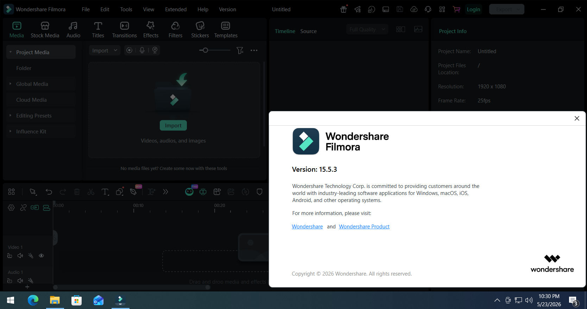Open the Audio library tab
Image resolution: width=587 pixels, height=309 pixels.
pyautogui.click(x=73, y=30)
